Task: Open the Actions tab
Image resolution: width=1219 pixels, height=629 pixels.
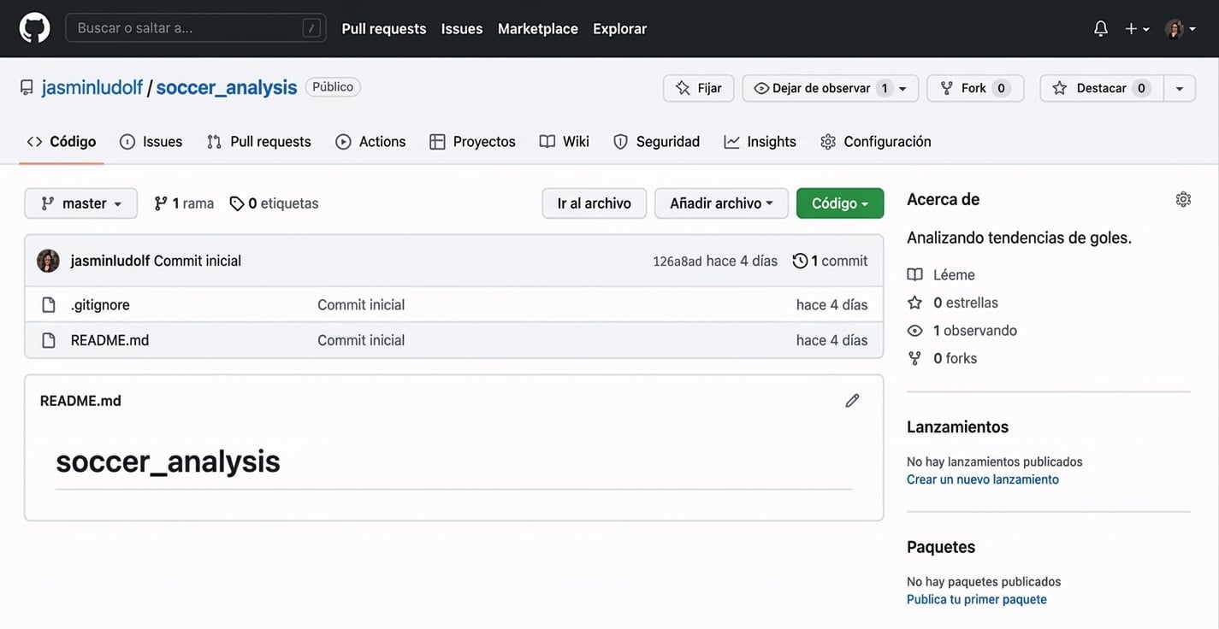Action: point(370,142)
